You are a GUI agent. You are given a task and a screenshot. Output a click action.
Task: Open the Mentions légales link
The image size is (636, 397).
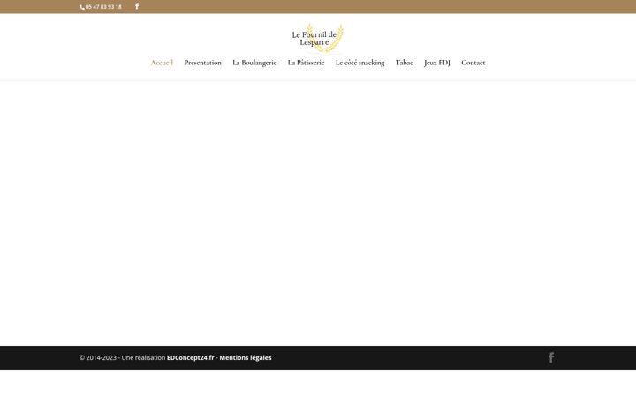click(246, 357)
